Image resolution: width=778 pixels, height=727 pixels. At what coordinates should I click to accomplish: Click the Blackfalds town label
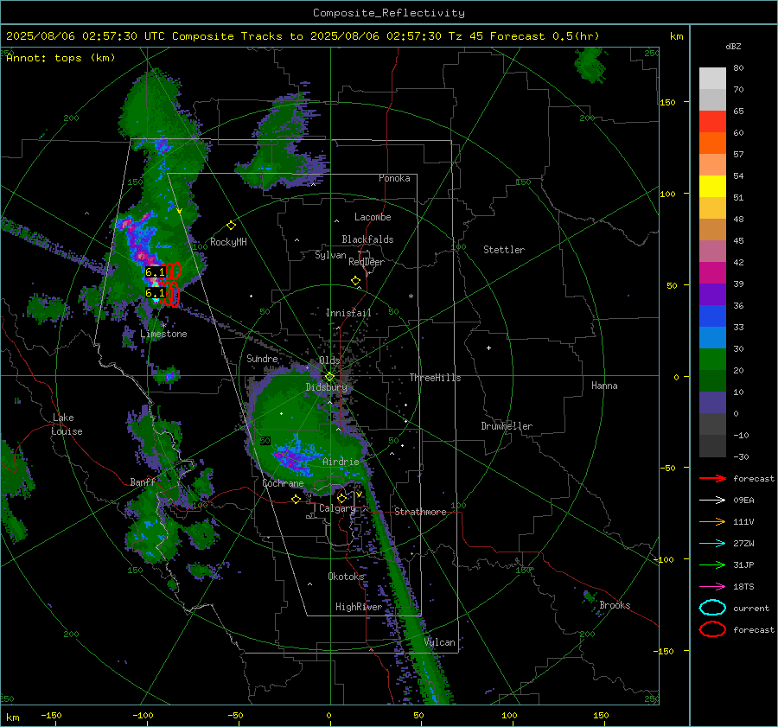click(367, 239)
